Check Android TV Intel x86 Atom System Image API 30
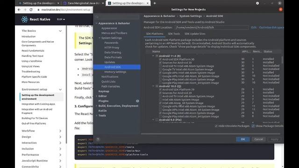This screenshot has width=299, height=168. (x=160, y=66)
